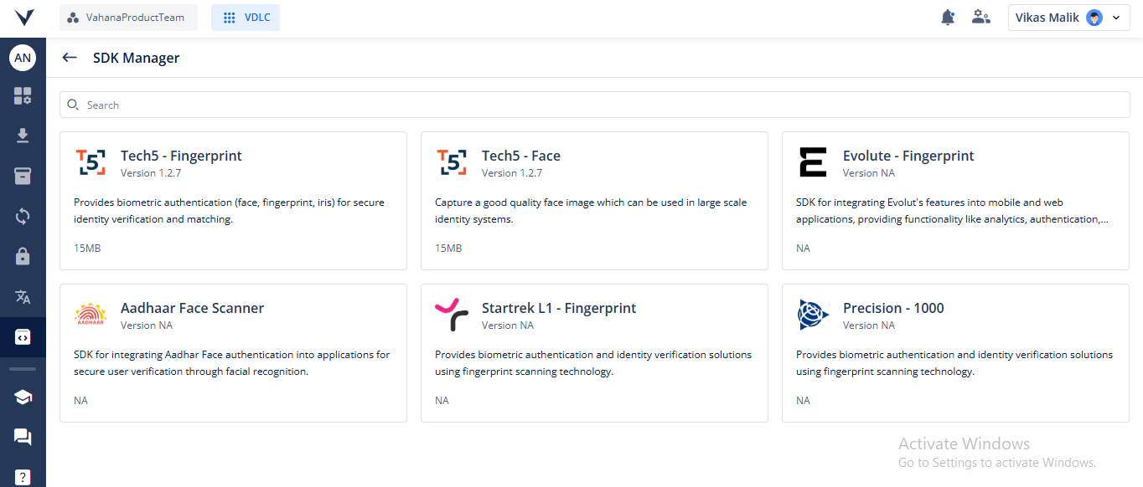Open the Tech5 - Face SDK title
Viewport: 1143px width, 487px height.
coord(521,156)
